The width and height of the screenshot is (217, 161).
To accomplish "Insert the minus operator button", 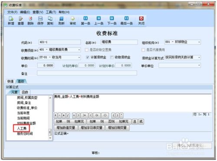I will click(x=59, y=115).
